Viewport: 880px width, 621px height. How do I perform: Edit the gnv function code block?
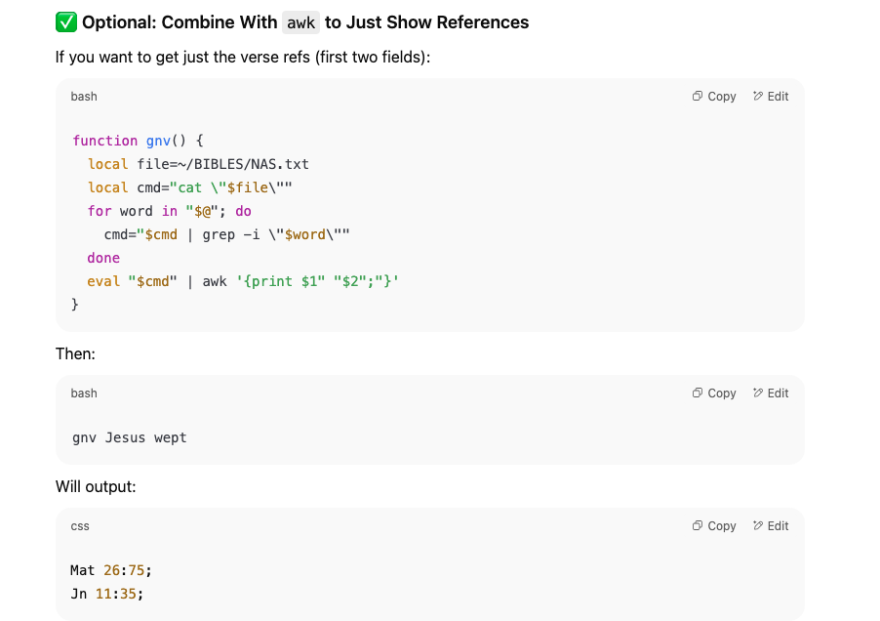tap(771, 97)
